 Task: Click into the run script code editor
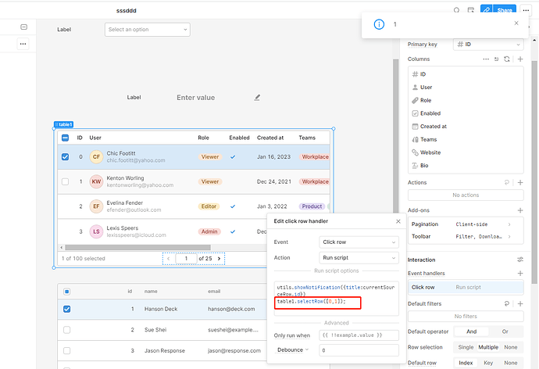(x=336, y=298)
